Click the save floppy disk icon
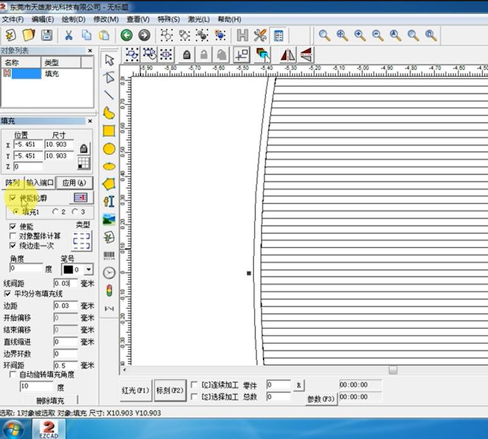 coord(46,35)
